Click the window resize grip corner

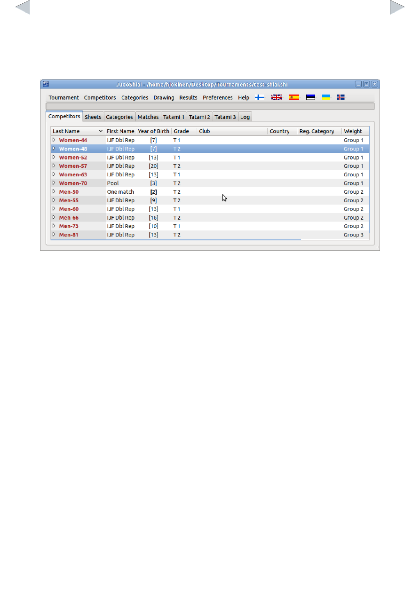click(377, 247)
